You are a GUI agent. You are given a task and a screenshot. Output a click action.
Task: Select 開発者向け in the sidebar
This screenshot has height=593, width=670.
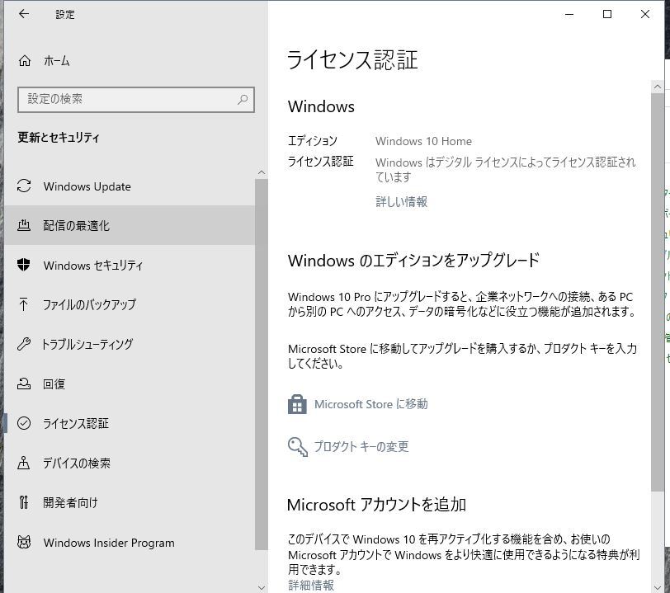pyautogui.click(x=70, y=502)
